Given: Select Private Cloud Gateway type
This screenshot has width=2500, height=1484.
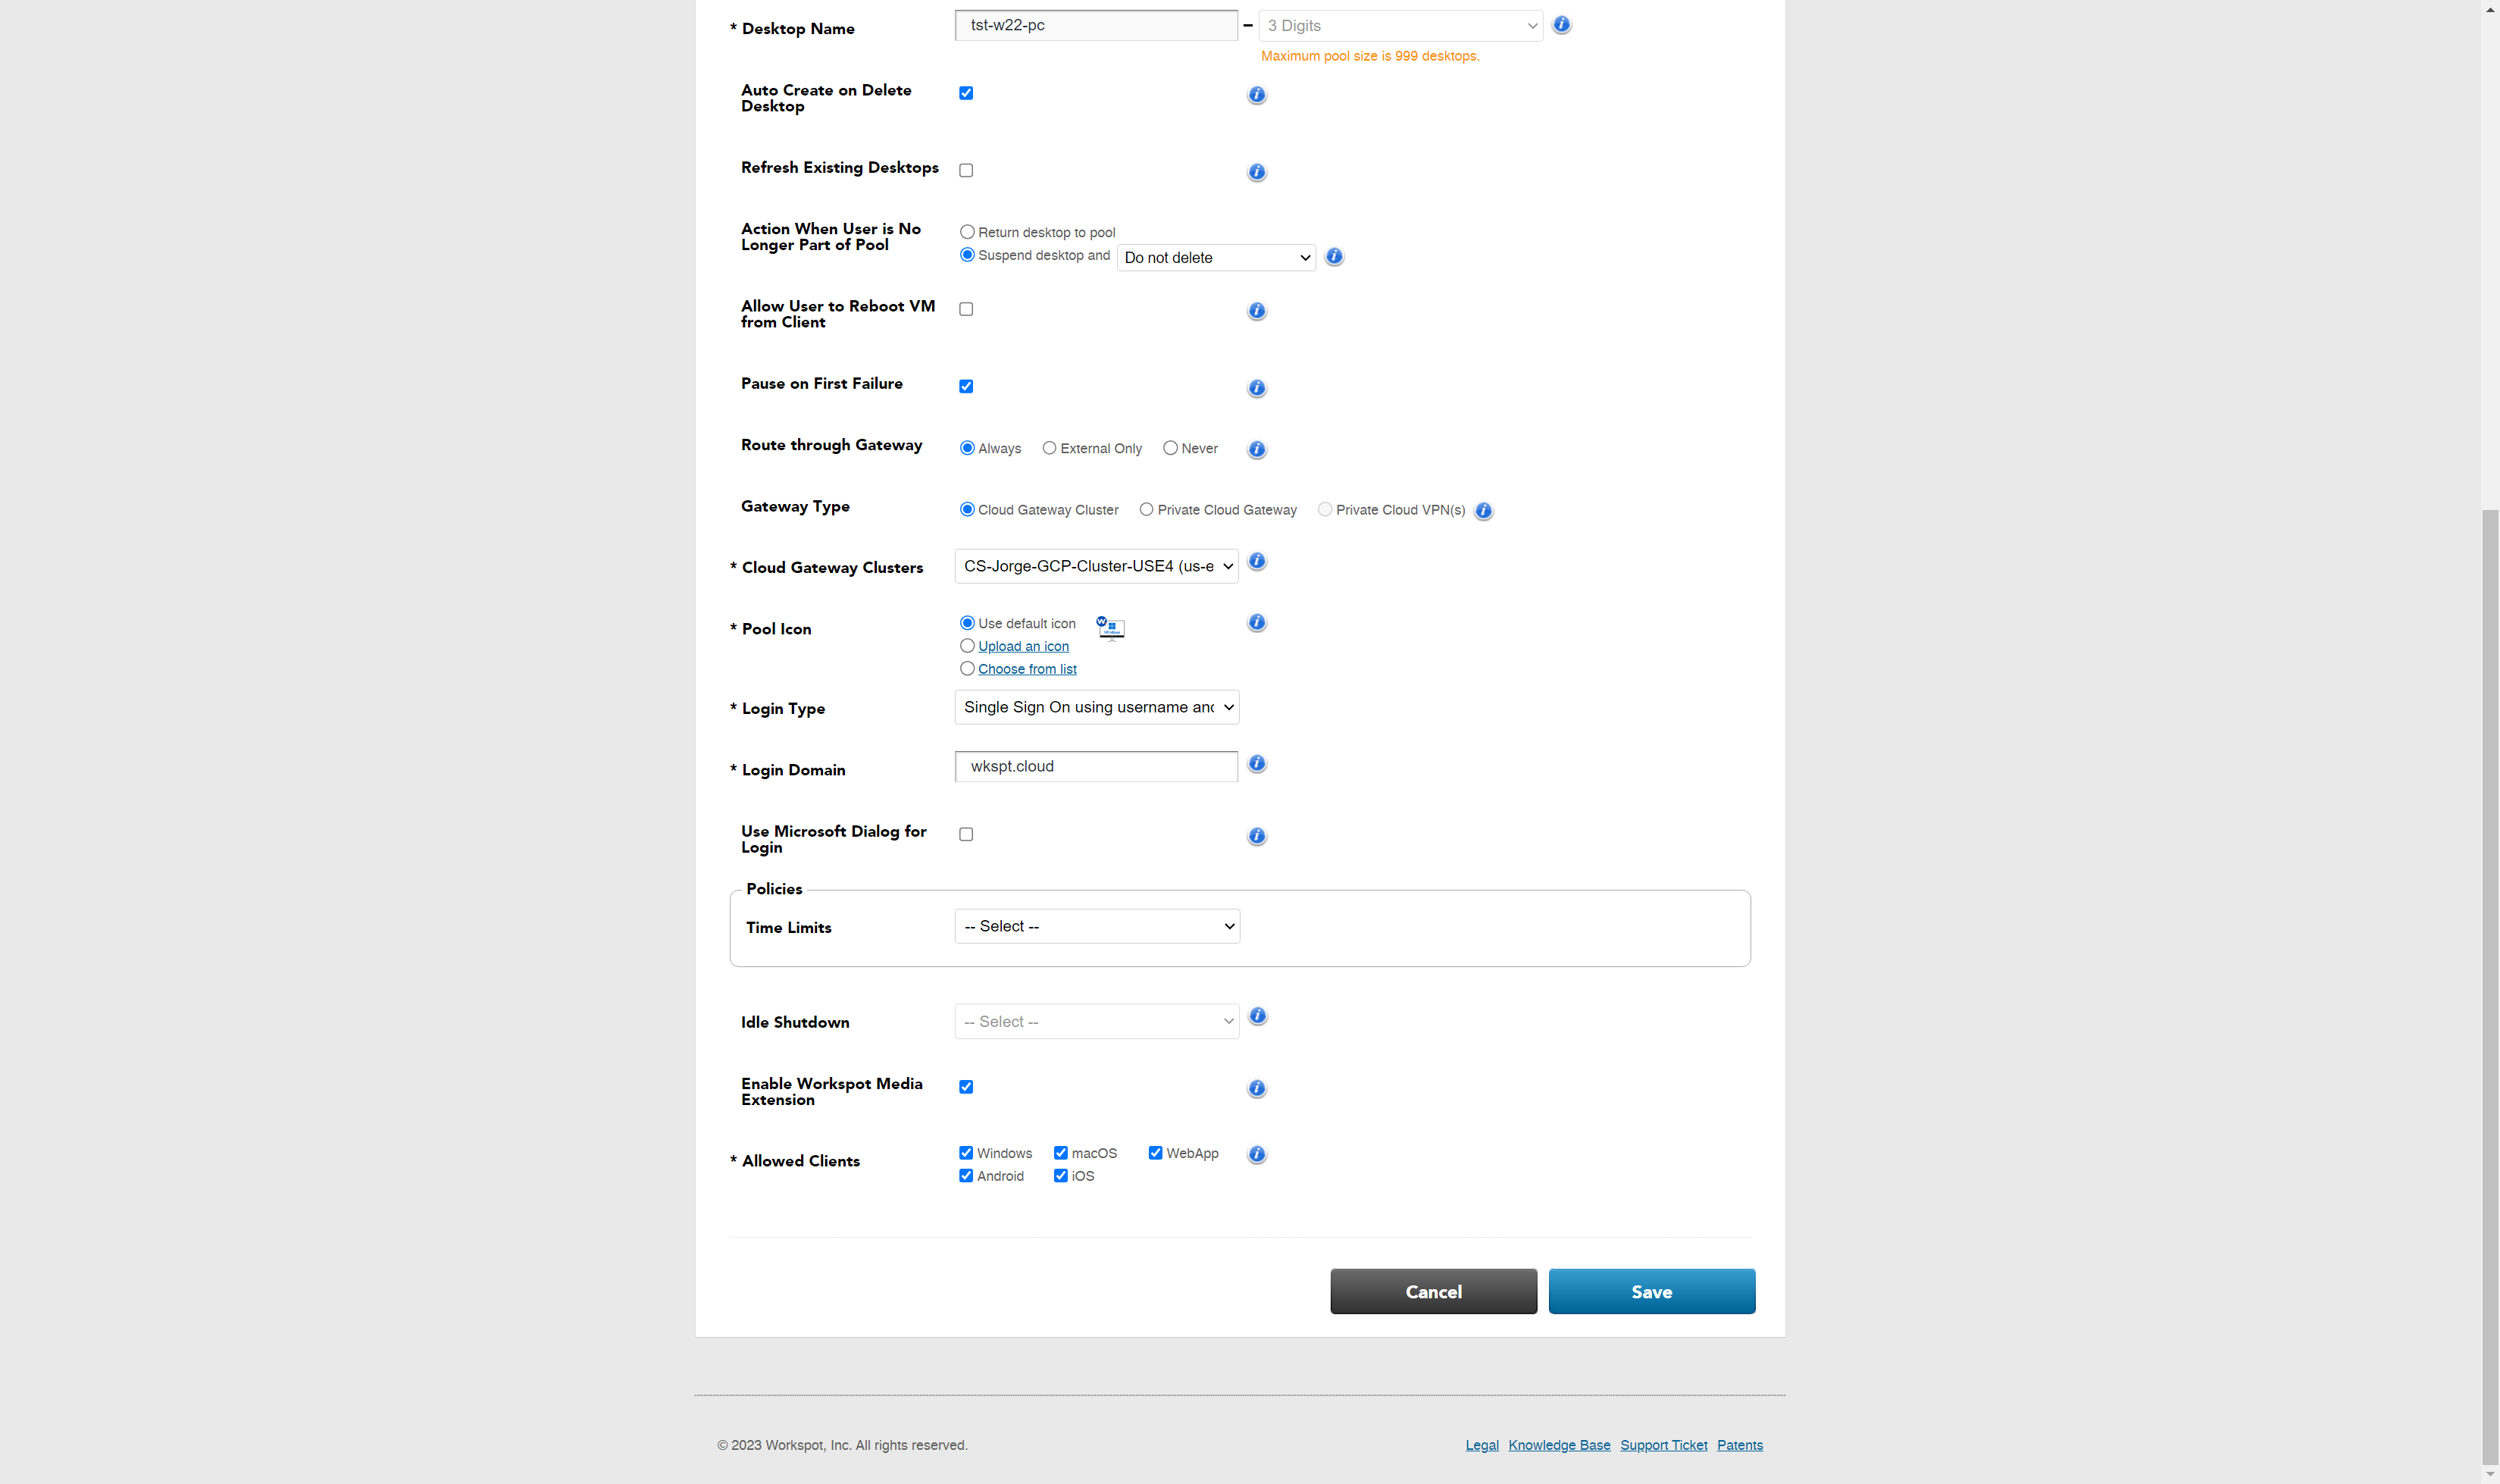Looking at the screenshot, I should (1146, 509).
